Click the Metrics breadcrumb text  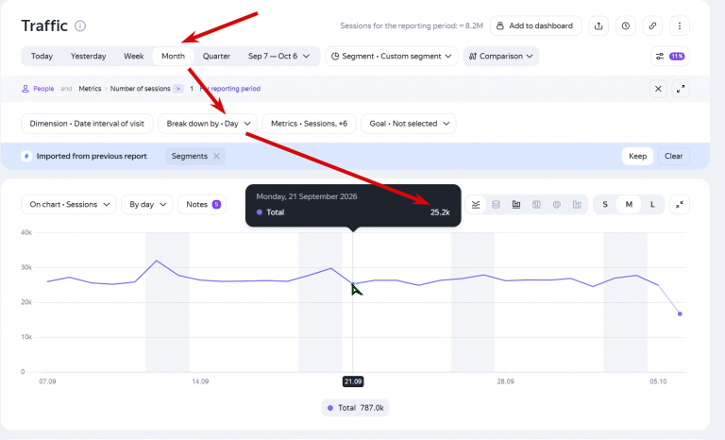90,89
